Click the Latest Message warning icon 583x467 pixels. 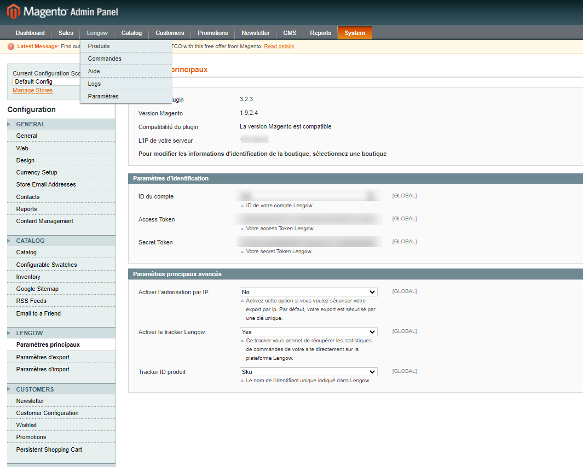[11, 46]
